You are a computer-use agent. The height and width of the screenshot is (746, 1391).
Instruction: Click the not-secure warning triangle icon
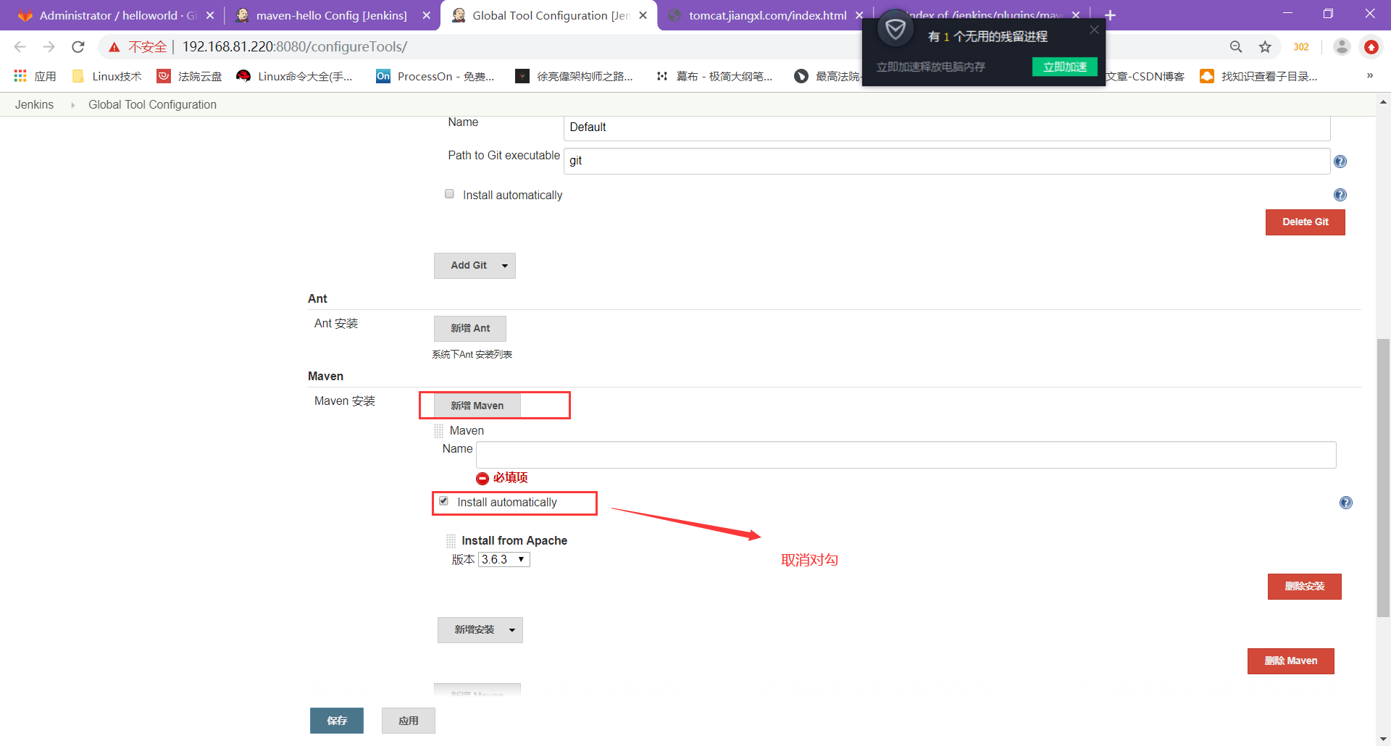click(x=114, y=47)
